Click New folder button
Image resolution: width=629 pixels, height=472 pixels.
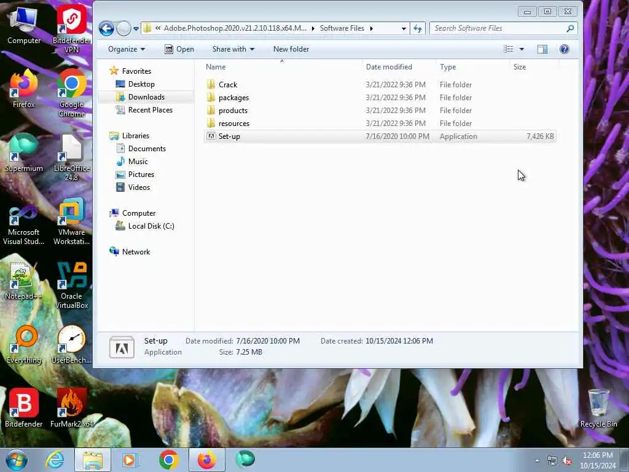[x=291, y=49]
